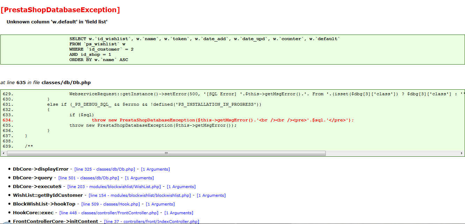This screenshot has height=224, width=465.
Task: Expand the DbCore->executeS arguments link
Action: 181,187
